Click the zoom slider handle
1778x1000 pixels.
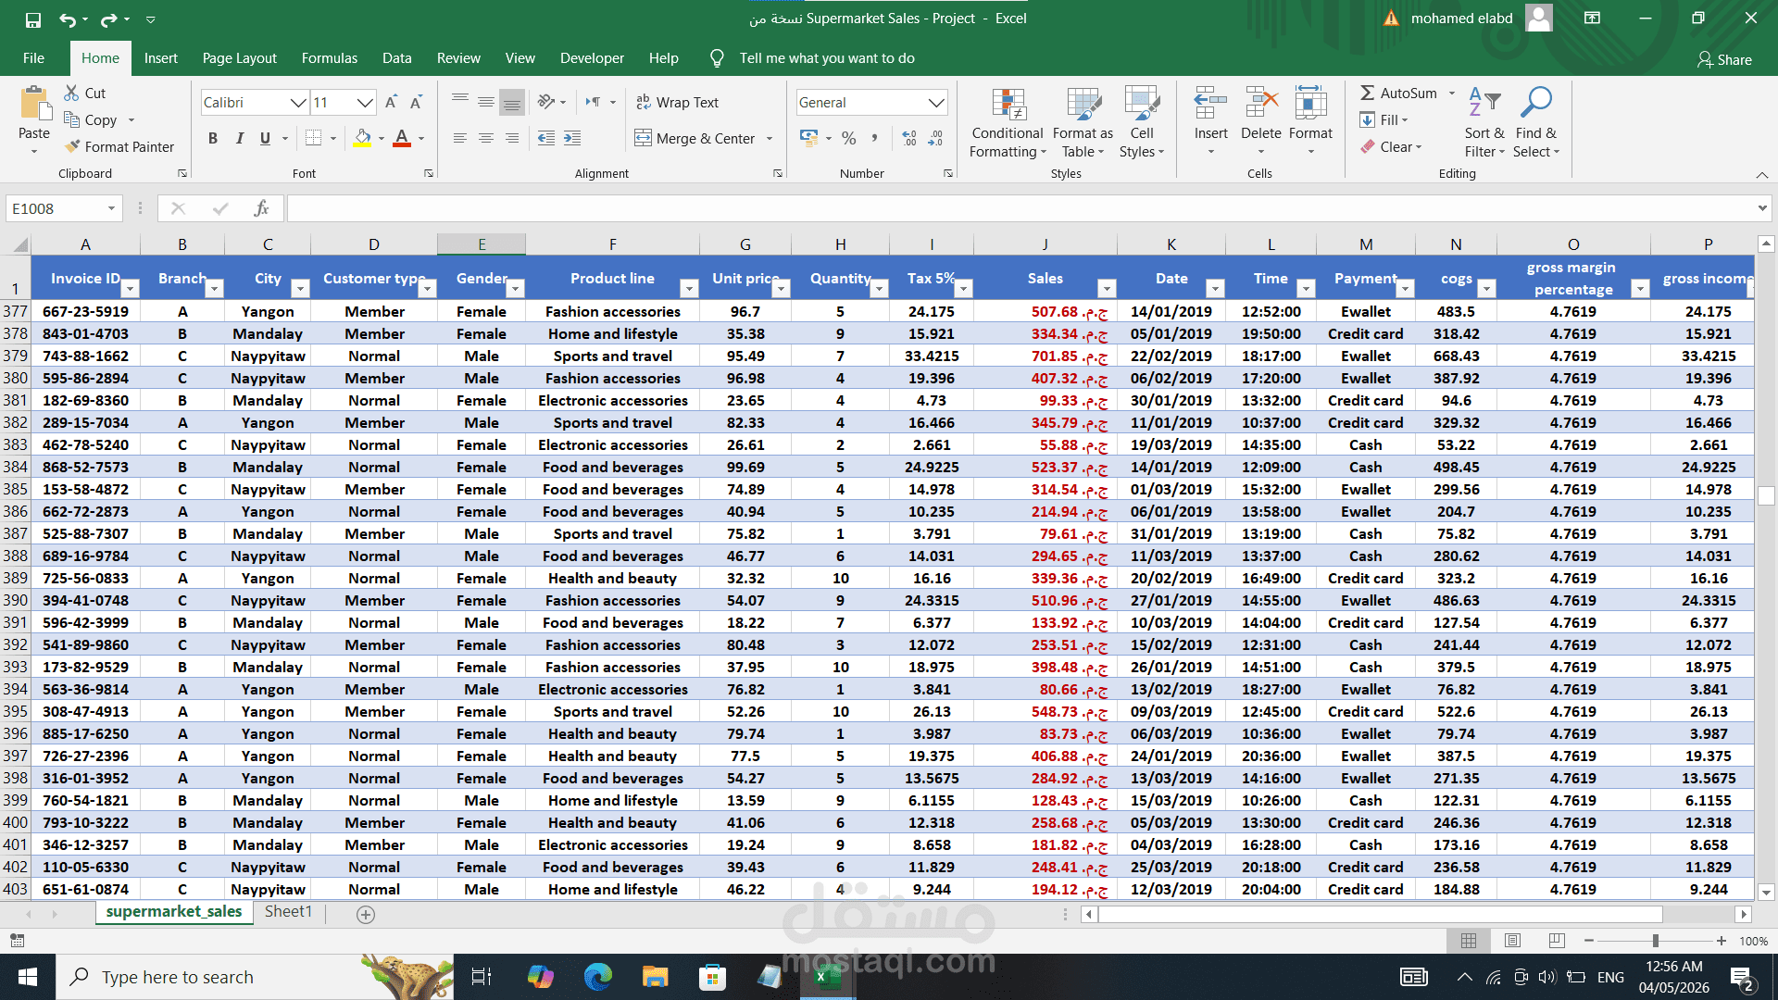1655,941
